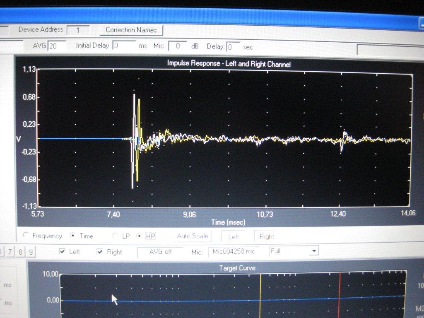
Task: Click the Left button beside Auto Scale
Action: (x=233, y=236)
